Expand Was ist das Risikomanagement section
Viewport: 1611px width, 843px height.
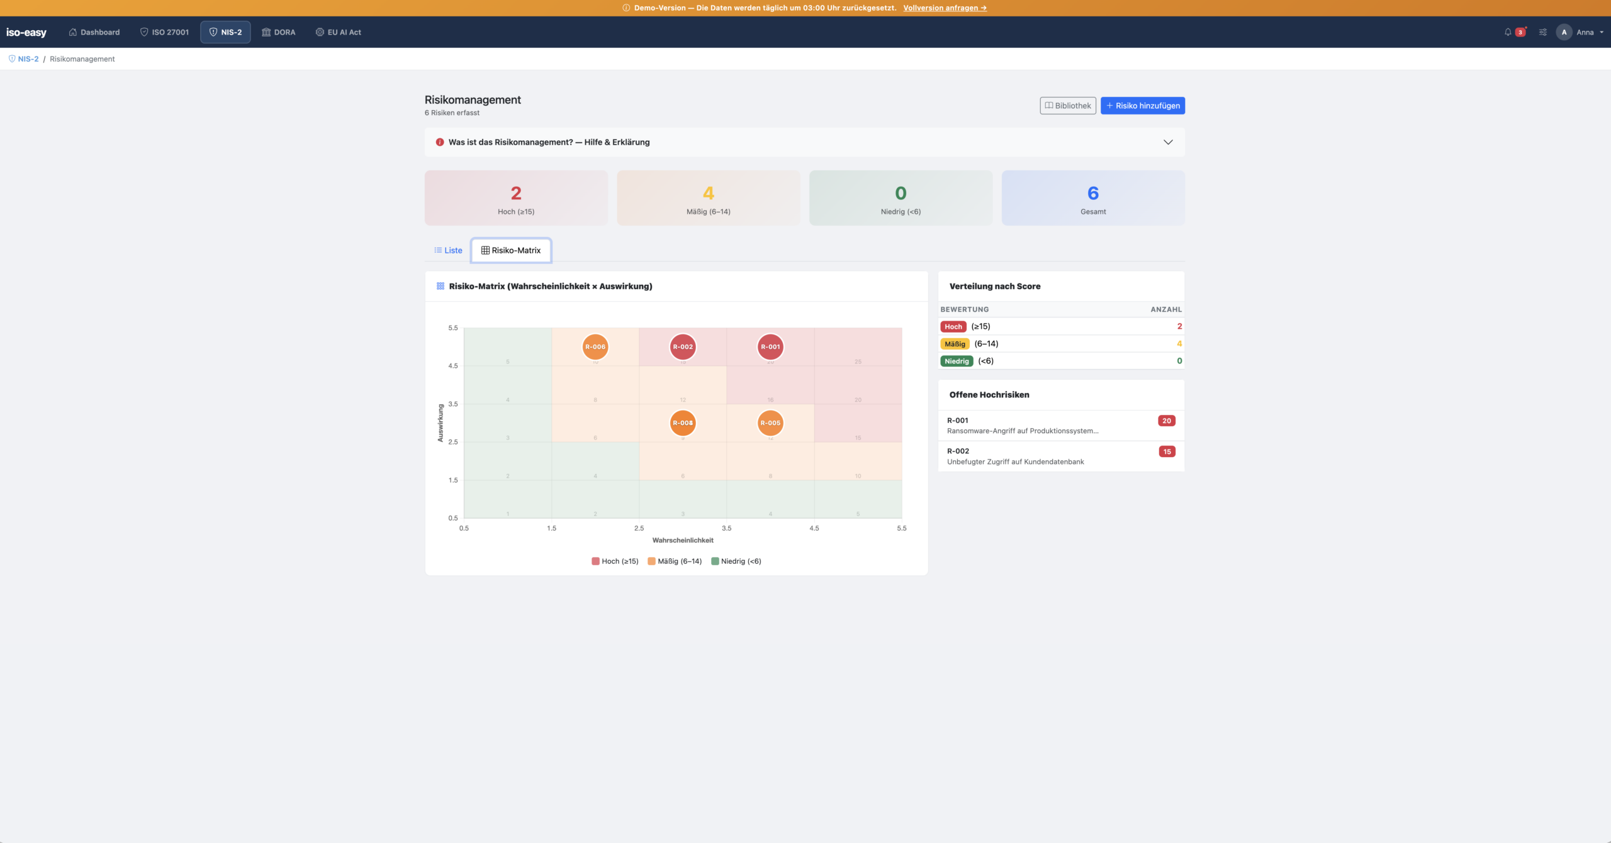549,142
